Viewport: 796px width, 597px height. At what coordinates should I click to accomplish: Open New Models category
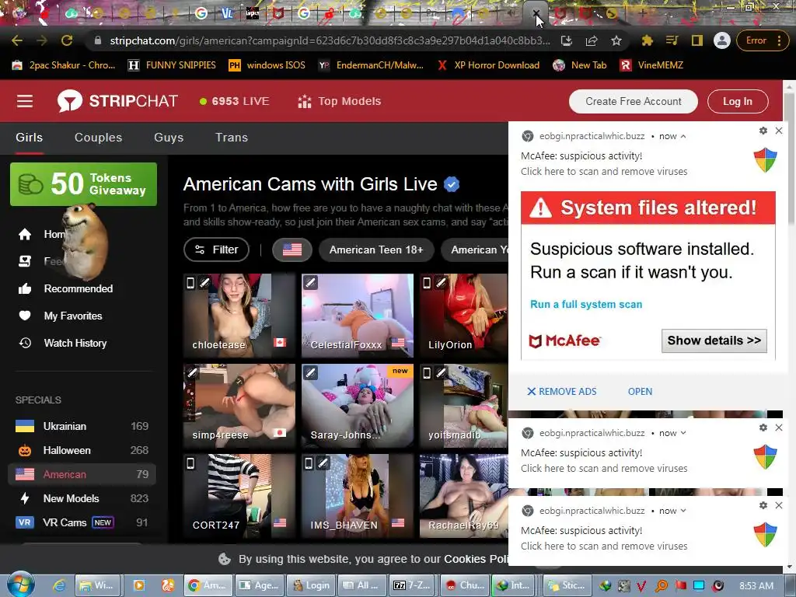(82, 498)
